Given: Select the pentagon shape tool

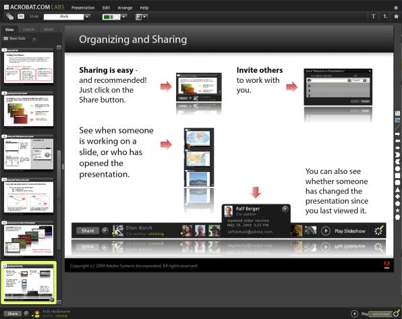Looking at the screenshot, I should 398,204.
